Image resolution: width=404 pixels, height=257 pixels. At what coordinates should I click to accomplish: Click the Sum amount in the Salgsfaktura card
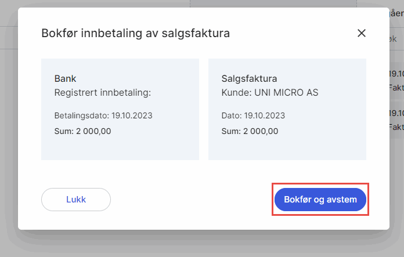[x=250, y=131]
